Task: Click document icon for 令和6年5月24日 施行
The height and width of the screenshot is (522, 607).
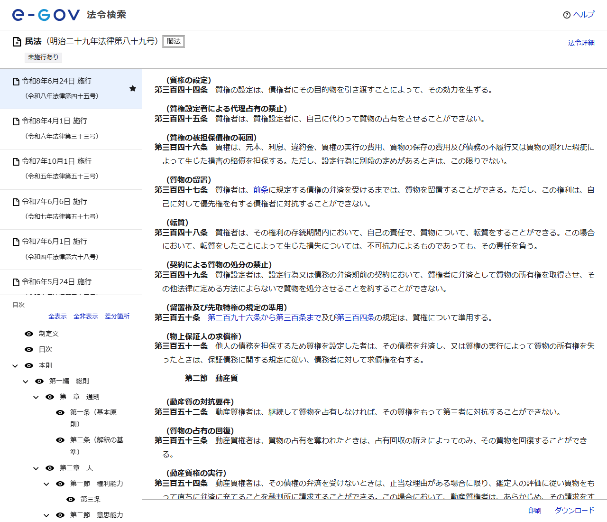Action: (x=16, y=282)
